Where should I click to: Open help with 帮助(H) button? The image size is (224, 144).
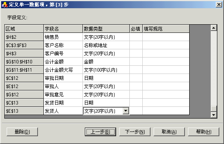click(x=204, y=132)
